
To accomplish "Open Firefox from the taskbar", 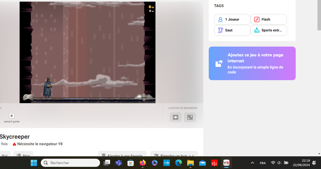I will pos(143,163).
